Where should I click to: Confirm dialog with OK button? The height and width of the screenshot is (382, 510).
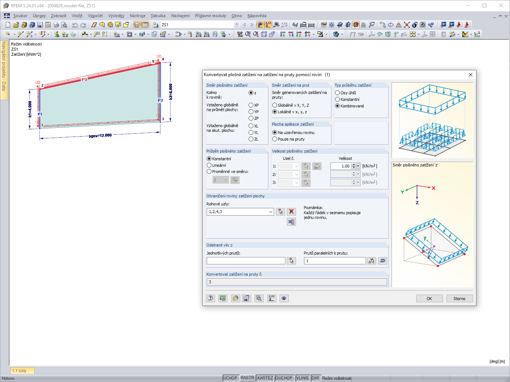(x=429, y=299)
